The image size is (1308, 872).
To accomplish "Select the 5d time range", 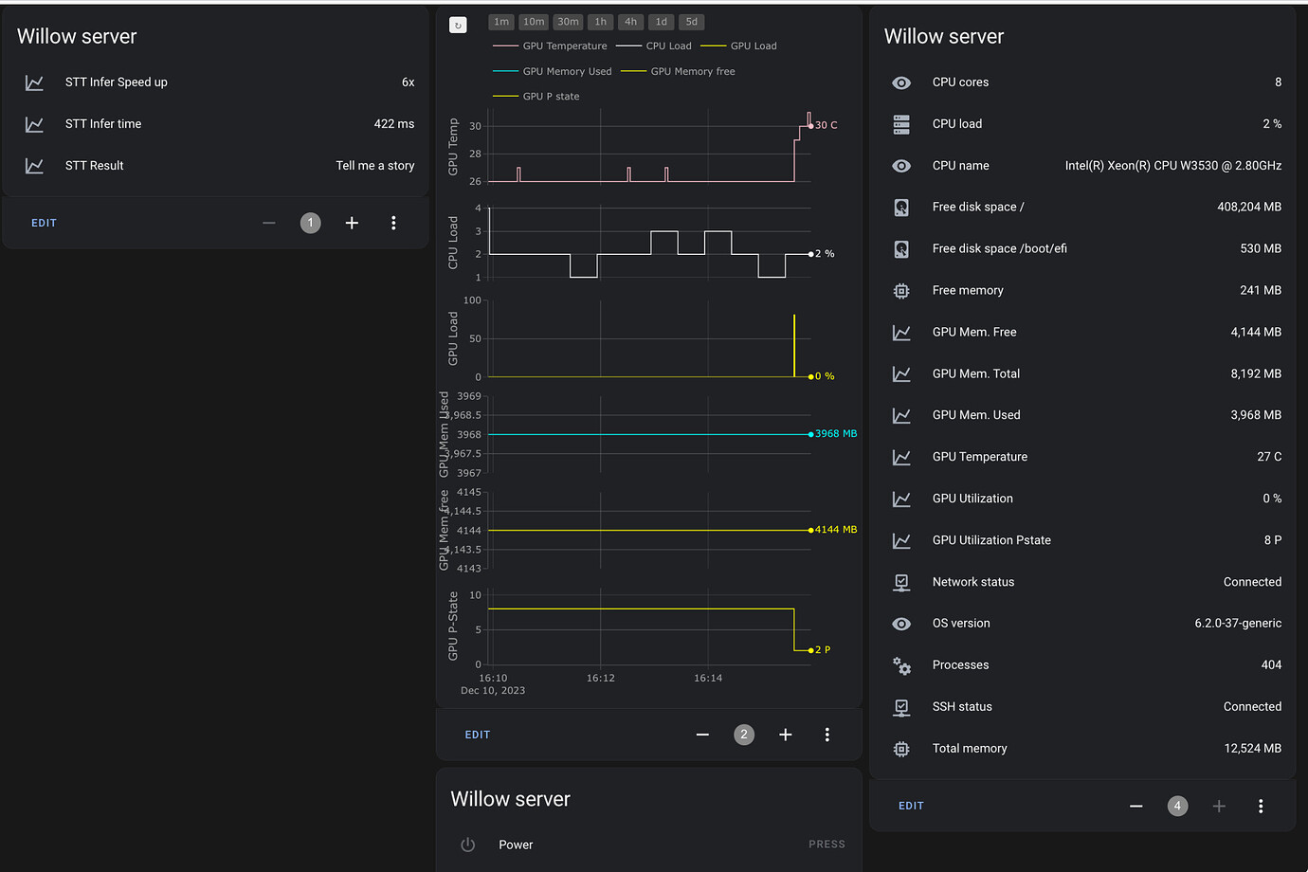I will click(691, 22).
